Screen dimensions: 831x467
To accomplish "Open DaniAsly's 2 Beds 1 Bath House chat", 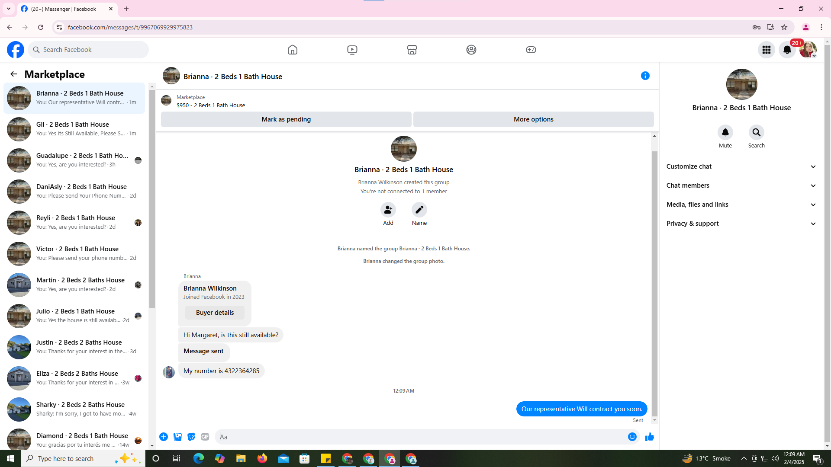I will coord(74,191).
